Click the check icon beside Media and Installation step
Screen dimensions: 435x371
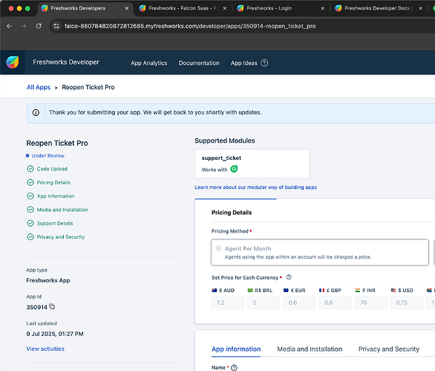click(30, 210)
